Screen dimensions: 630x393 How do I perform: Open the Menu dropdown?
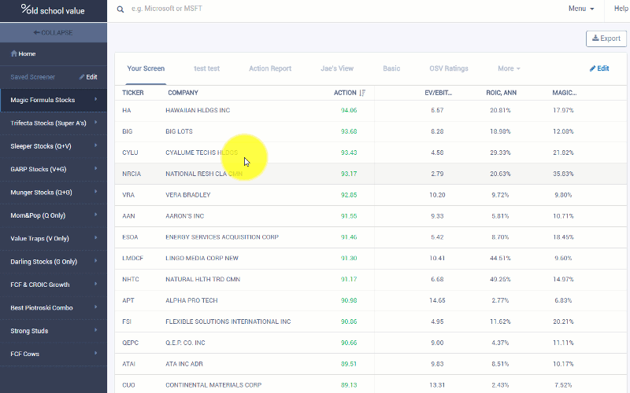pyautogui.click(x=581, y=9)
